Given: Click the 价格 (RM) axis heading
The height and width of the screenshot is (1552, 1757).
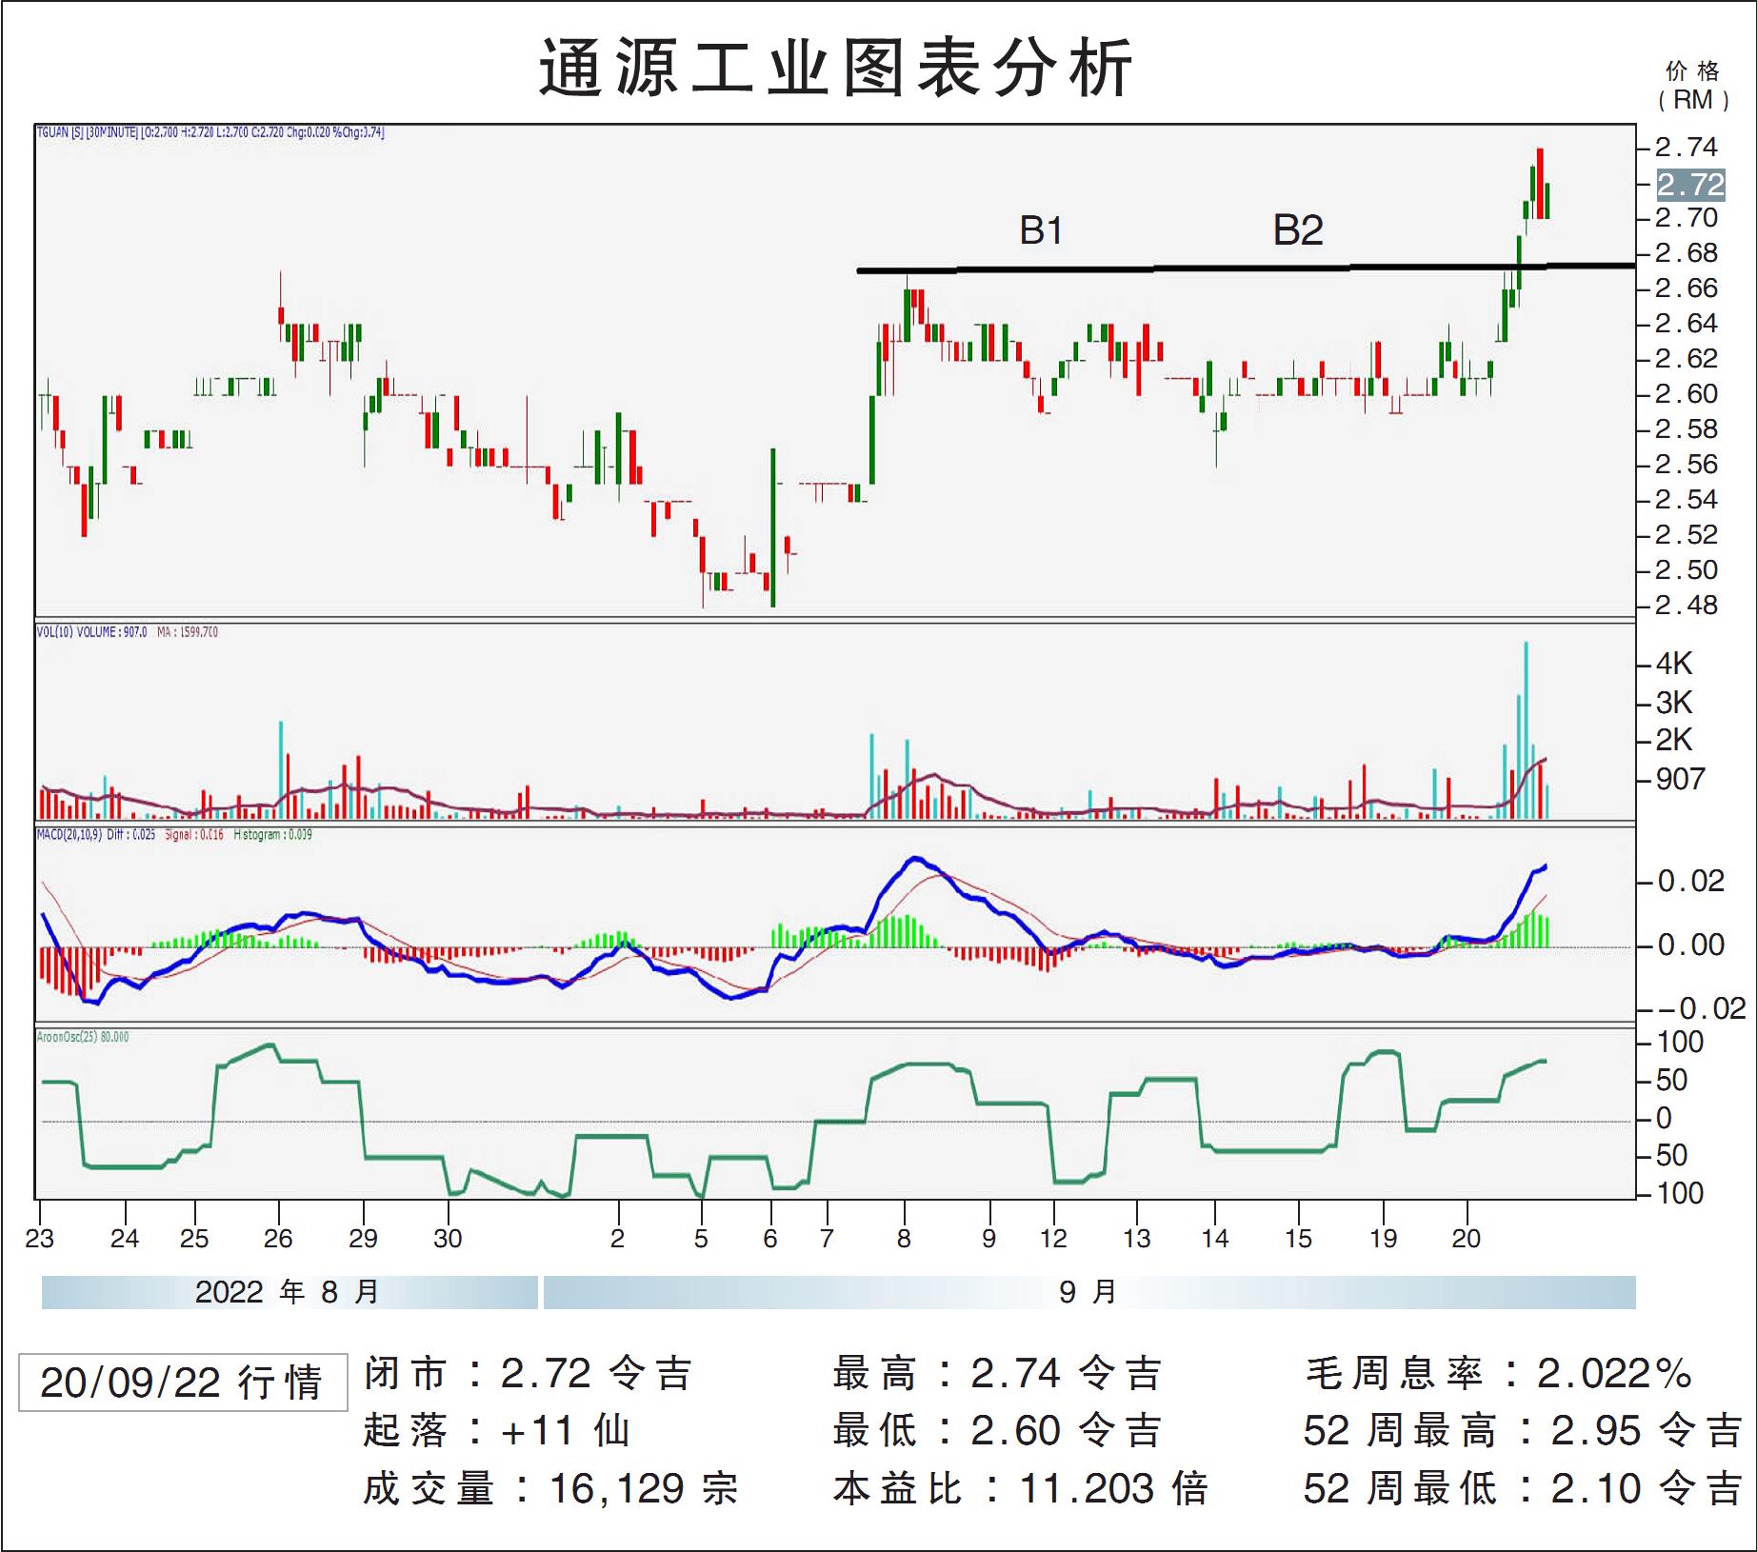Looking at the screenshot, I should coord(1692,85).
